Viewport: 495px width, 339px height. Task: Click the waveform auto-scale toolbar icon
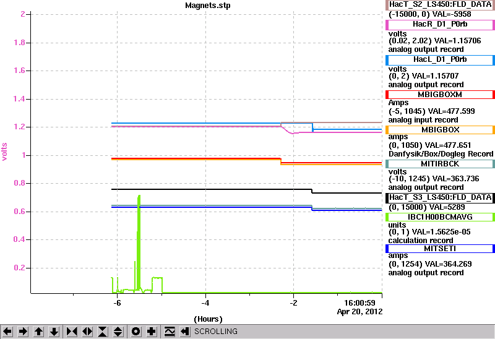click(x=170, y=332)
